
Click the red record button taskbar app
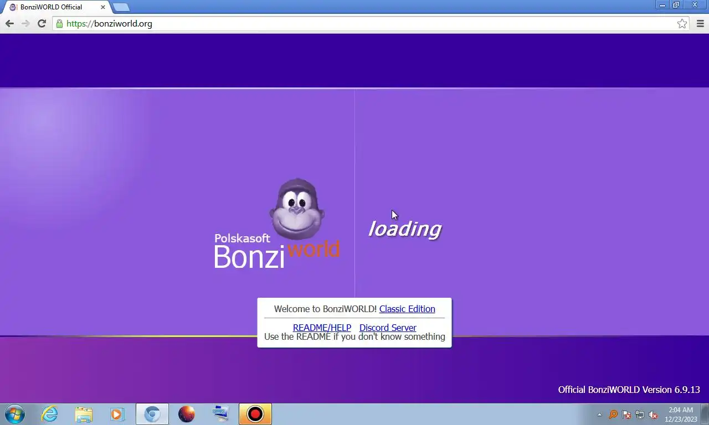pyautogui.click(x=255, y=414)
